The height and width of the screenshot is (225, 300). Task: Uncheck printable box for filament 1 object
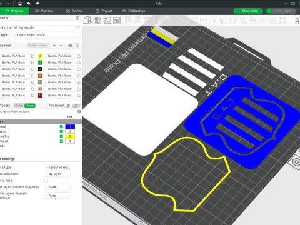tap(61, 127)
